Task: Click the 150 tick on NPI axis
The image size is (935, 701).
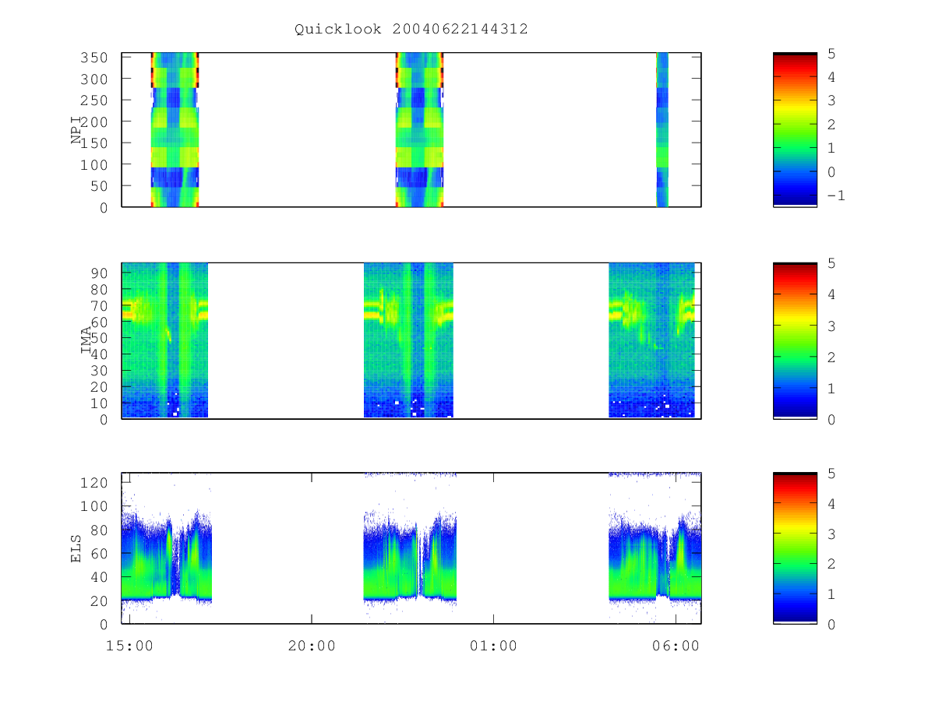Action: 96,143
